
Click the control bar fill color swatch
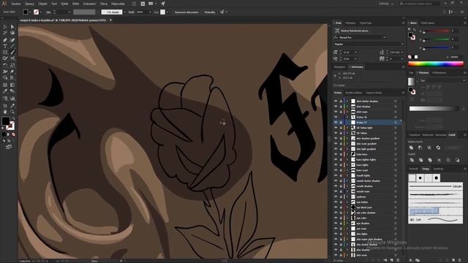26,12
